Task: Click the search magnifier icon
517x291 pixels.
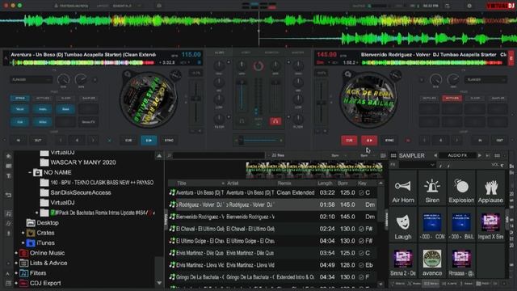Action: 169,155
